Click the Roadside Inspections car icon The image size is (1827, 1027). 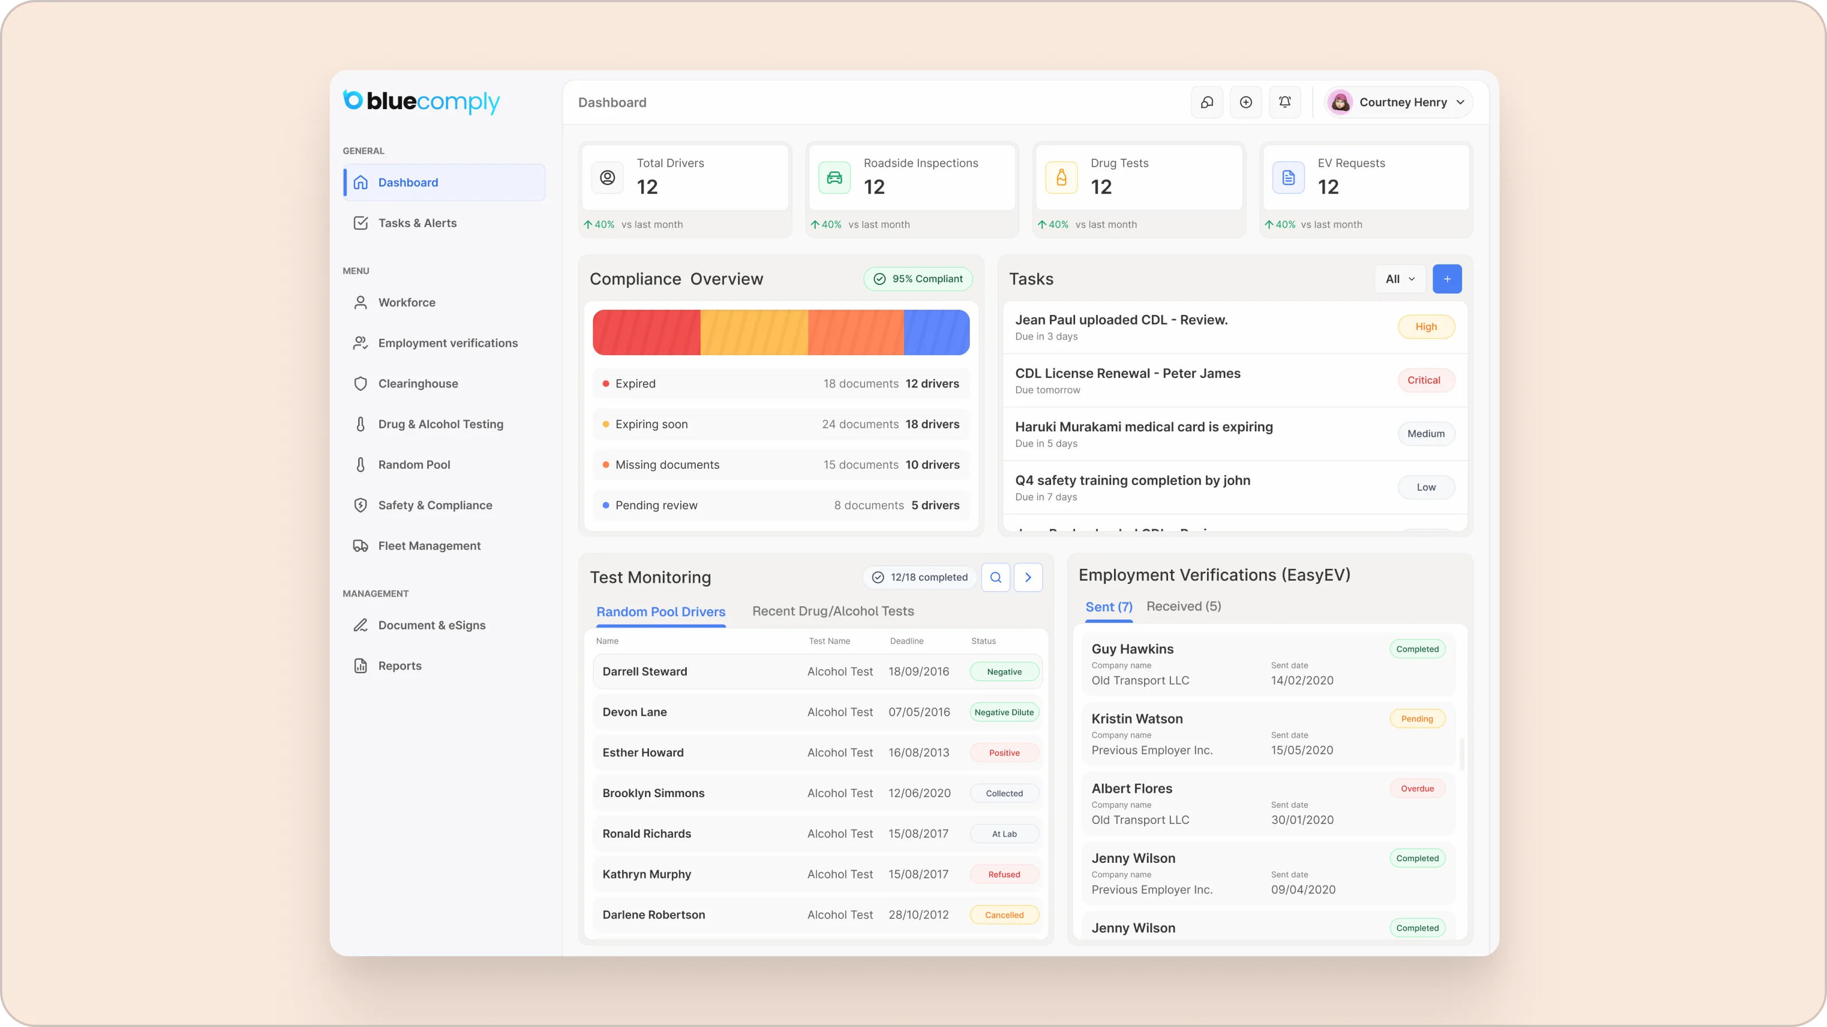coord(834,177)
